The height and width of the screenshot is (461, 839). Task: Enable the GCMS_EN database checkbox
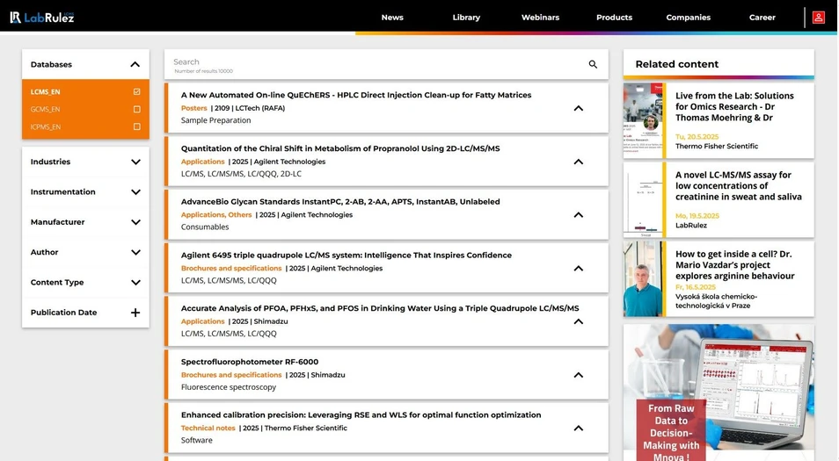click(x=136, y=109)
